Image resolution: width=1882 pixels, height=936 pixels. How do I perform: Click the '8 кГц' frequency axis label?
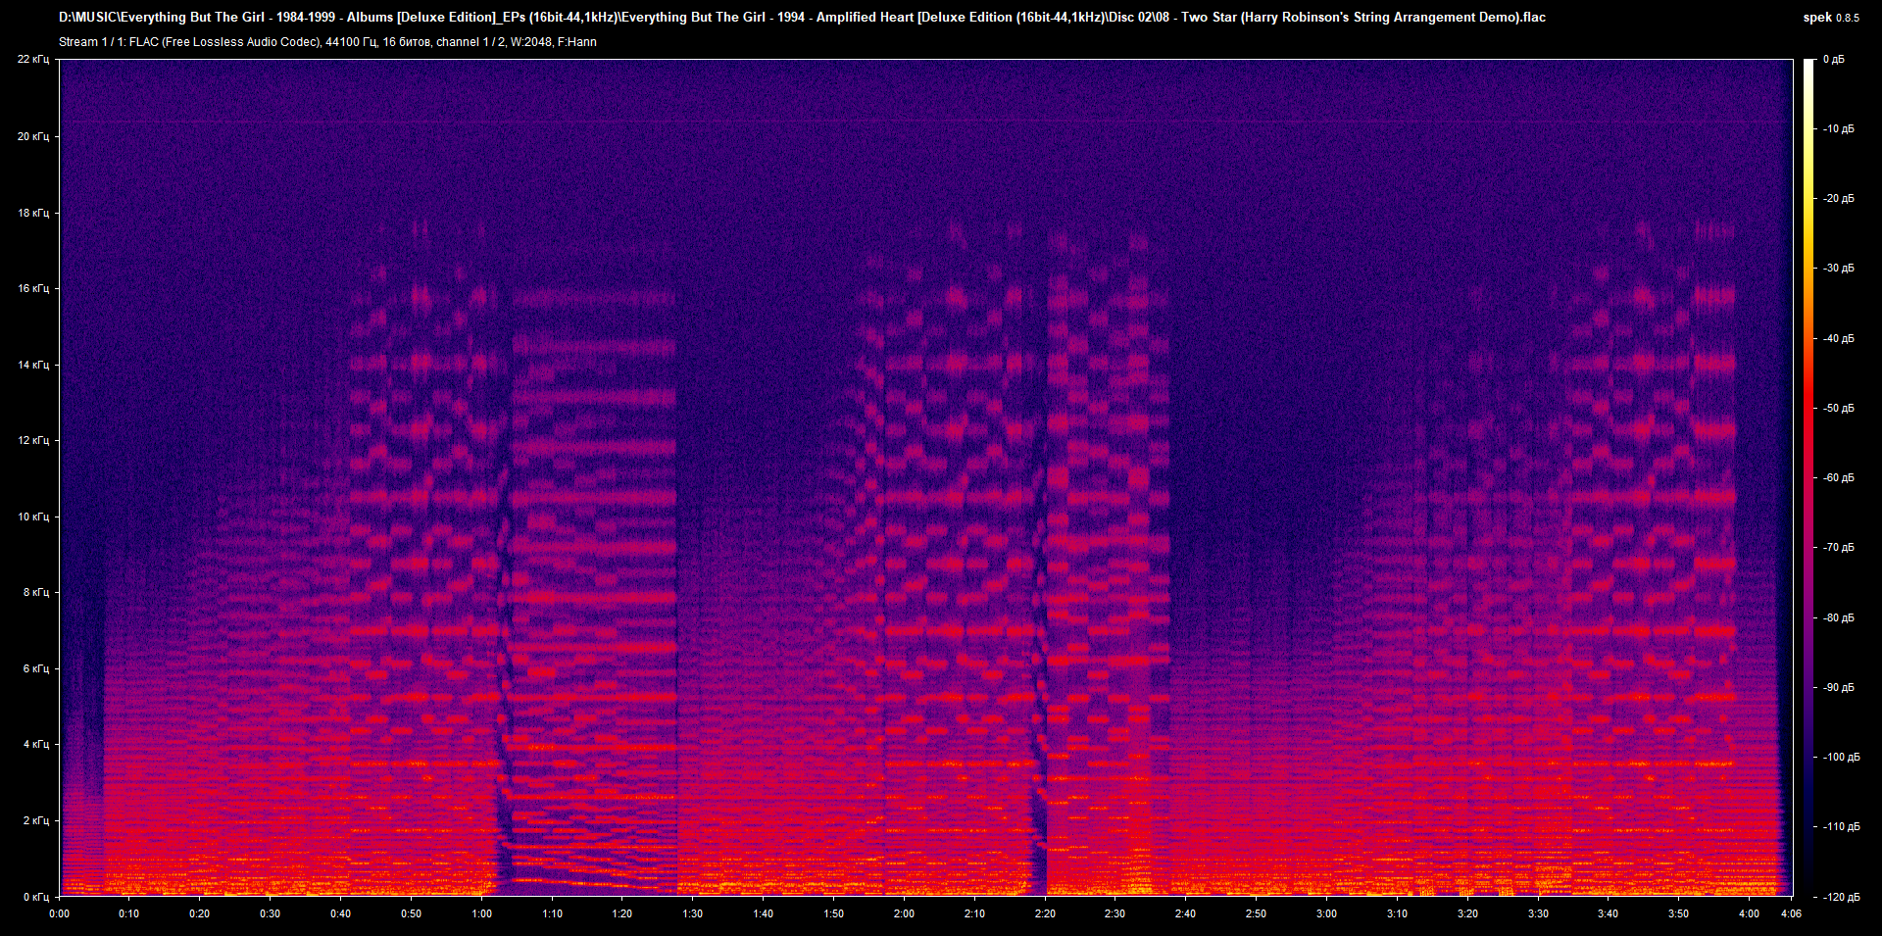tap(36, 592)
